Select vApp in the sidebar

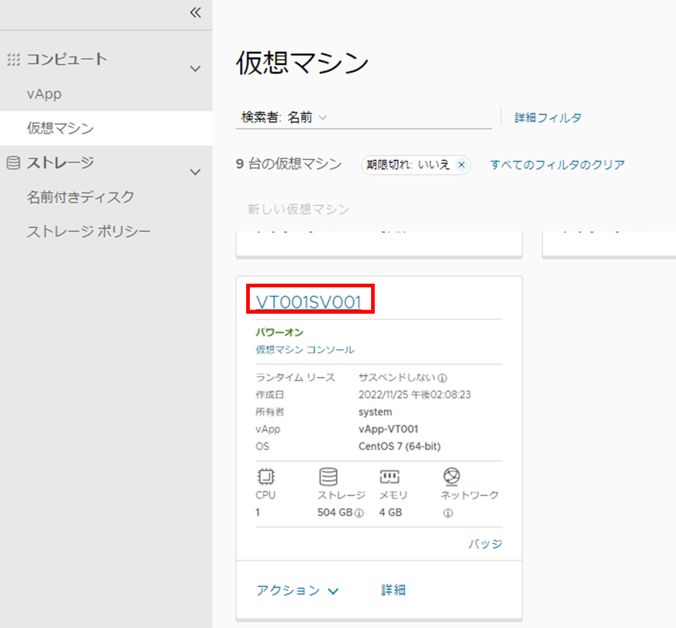click(x=44, y=94)
